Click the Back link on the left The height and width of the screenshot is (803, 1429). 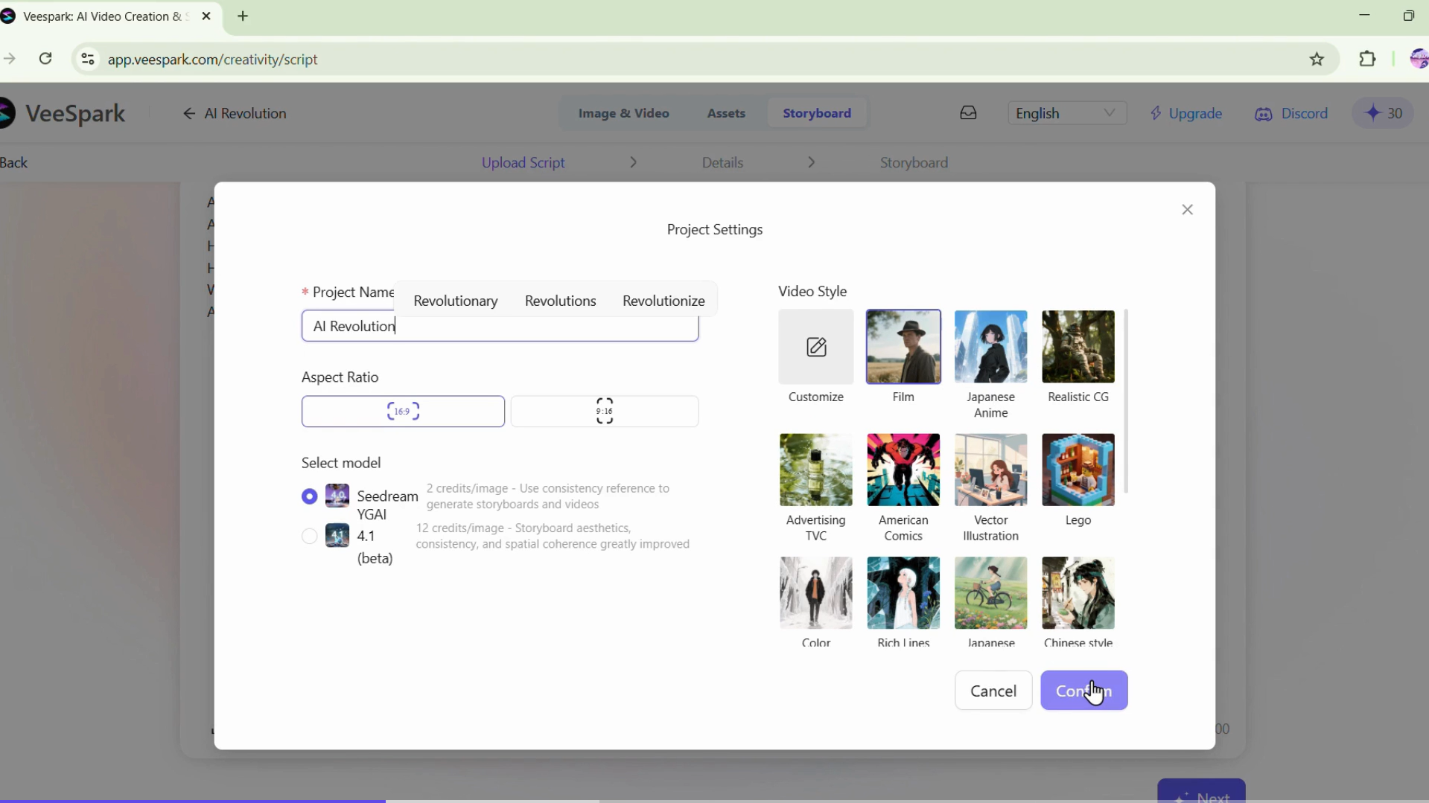pos(13,162)
